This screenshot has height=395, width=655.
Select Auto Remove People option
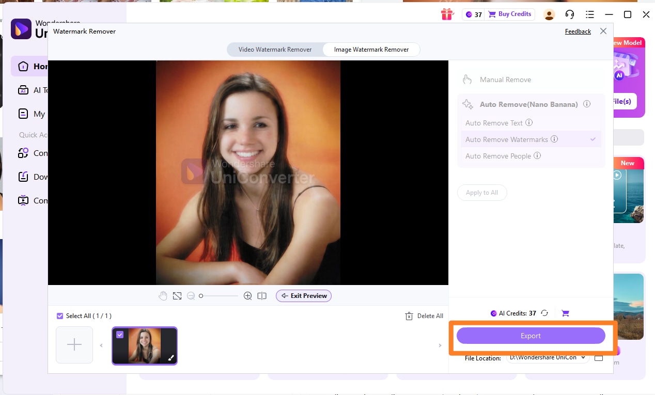[531, 156]
